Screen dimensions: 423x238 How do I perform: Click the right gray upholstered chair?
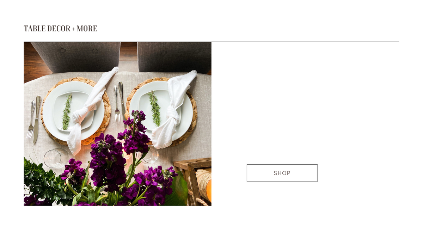click(x=174, y=57)
